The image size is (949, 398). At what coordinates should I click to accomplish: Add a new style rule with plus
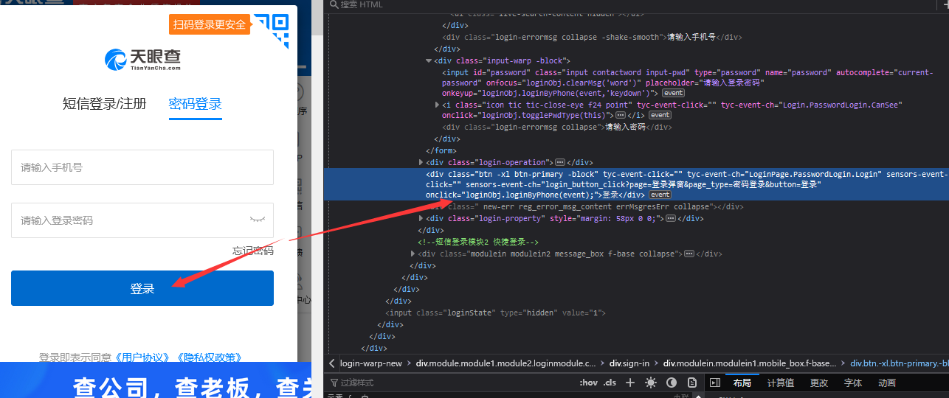point(630,383)
